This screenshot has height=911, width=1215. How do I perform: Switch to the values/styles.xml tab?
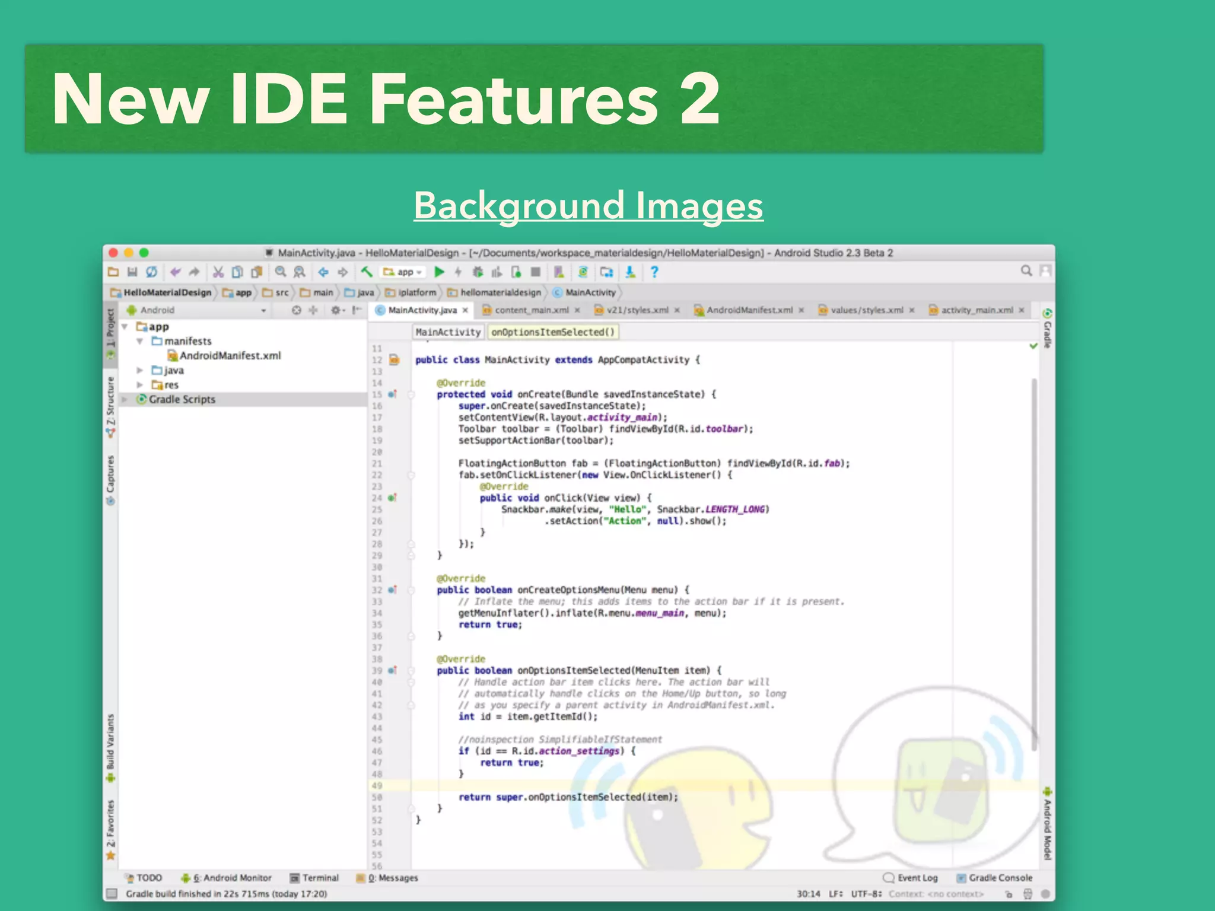[x=866, y=310]
